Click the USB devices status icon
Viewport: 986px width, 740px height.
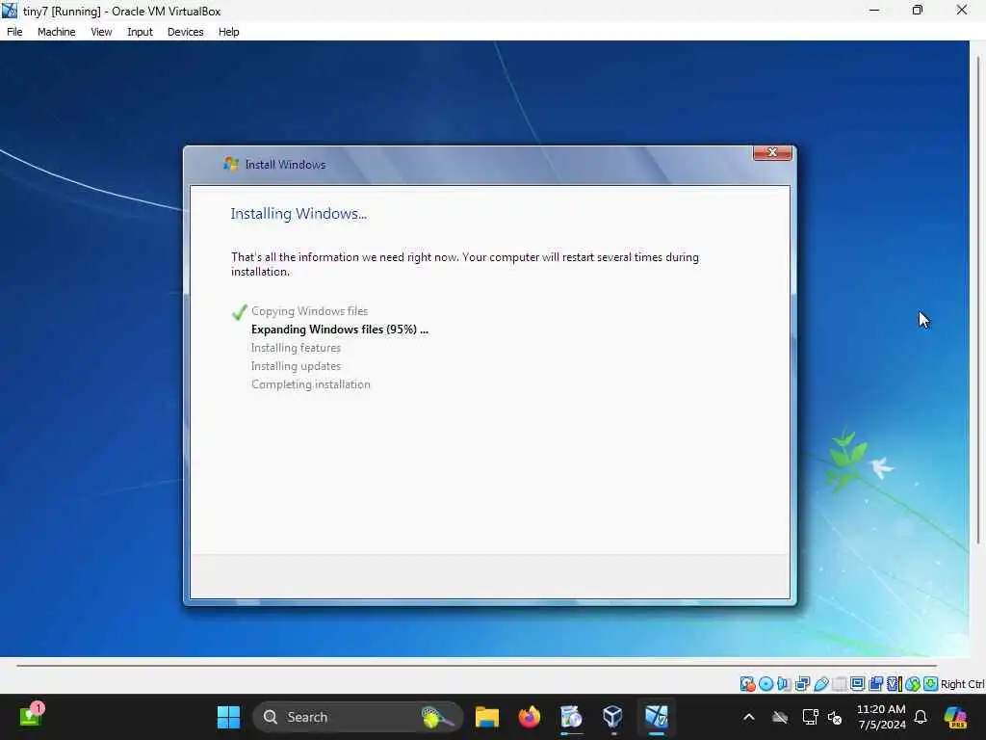click(x=820, y=684)
